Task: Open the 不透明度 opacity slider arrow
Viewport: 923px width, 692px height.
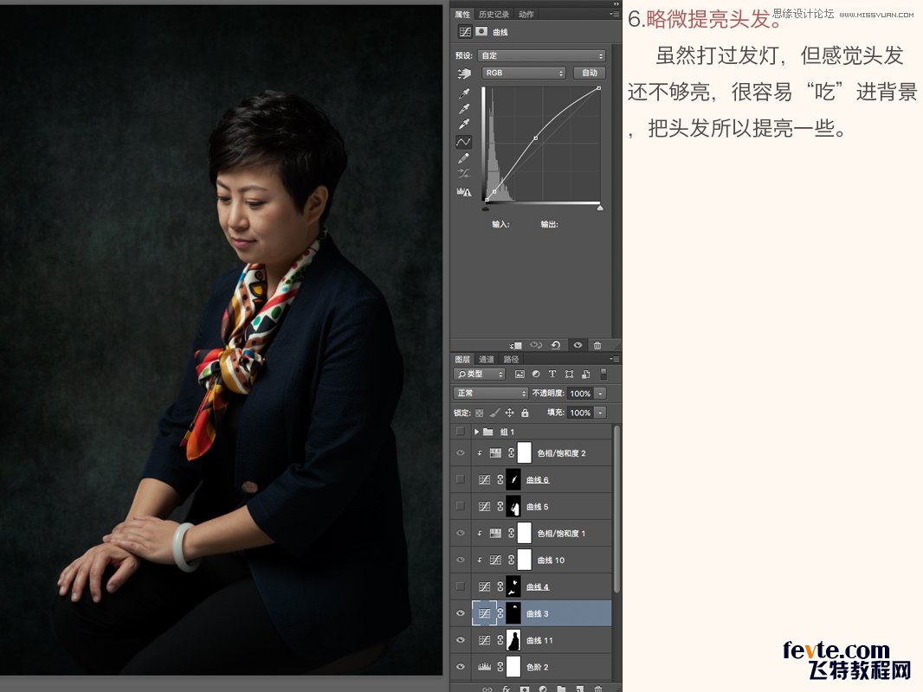Action: (x=600, y=394)
